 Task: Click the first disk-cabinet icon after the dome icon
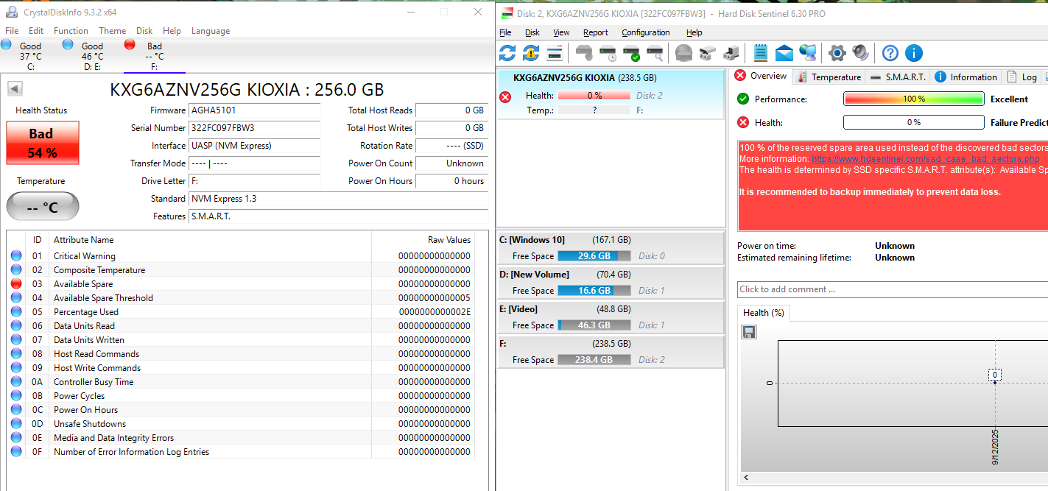point(707,53)
